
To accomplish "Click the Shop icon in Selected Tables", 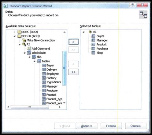I will coord(93,53).
